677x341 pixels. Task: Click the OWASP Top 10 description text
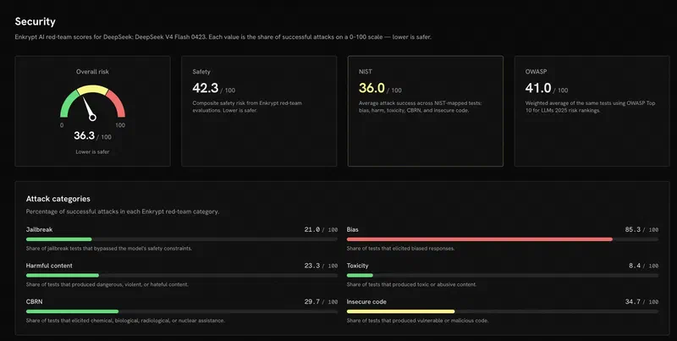590,107
